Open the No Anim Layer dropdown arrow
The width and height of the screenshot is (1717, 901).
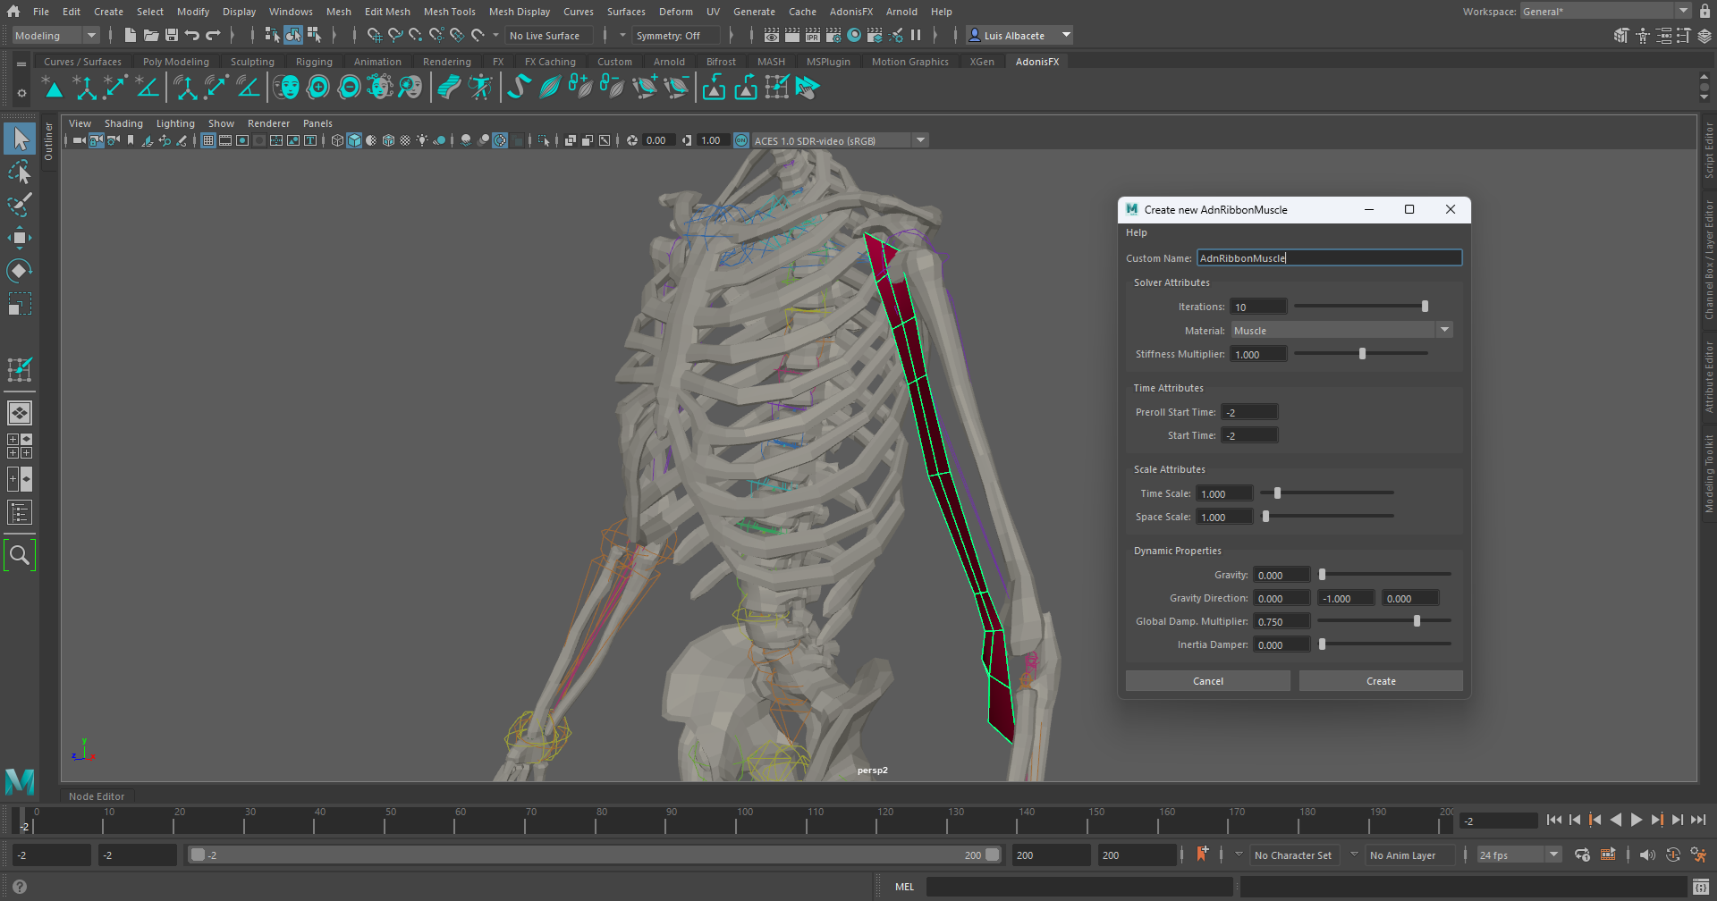(1354, 855)
